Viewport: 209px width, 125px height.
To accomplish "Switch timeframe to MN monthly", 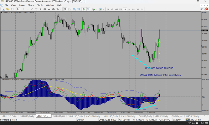I will (x=142, y=9).
